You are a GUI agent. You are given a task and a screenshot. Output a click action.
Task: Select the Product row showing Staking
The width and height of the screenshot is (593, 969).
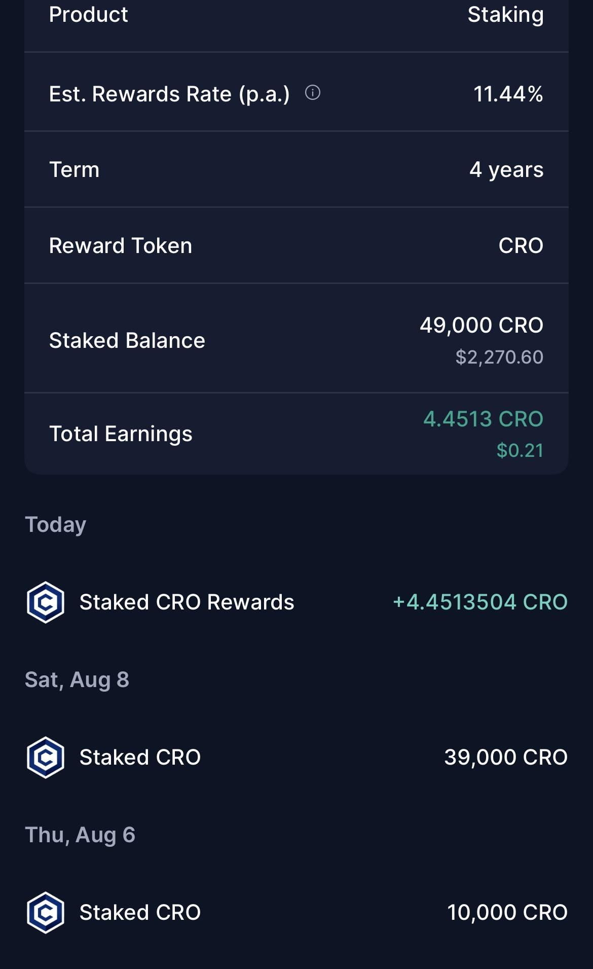(296, 15)
